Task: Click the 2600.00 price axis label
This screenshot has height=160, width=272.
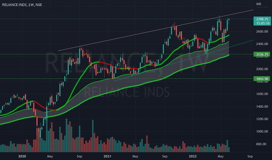Action: pos(262,31)
